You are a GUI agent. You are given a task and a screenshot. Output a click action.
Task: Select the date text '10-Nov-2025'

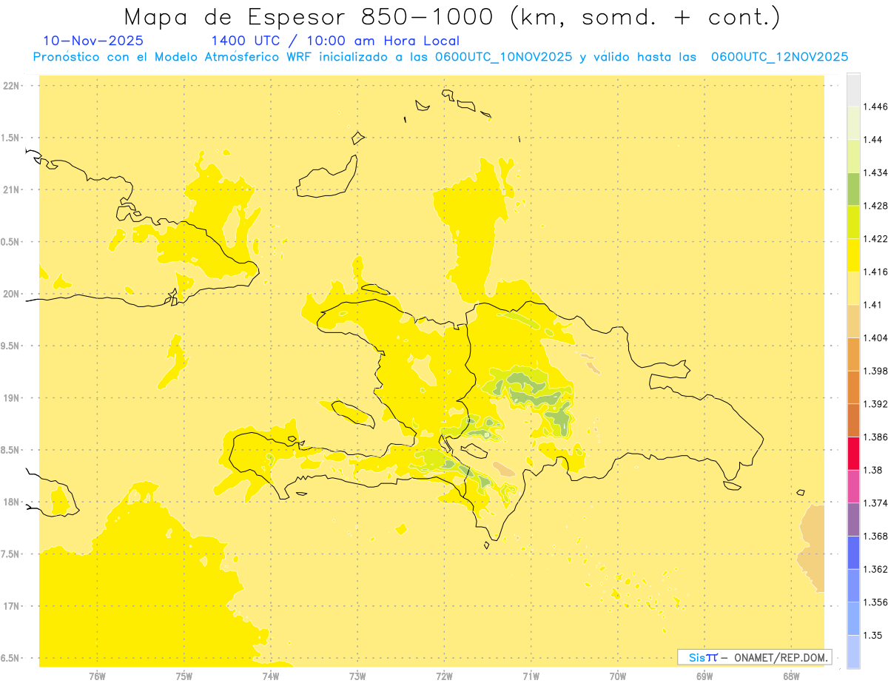pyautogui.click(x=93, y=41)
